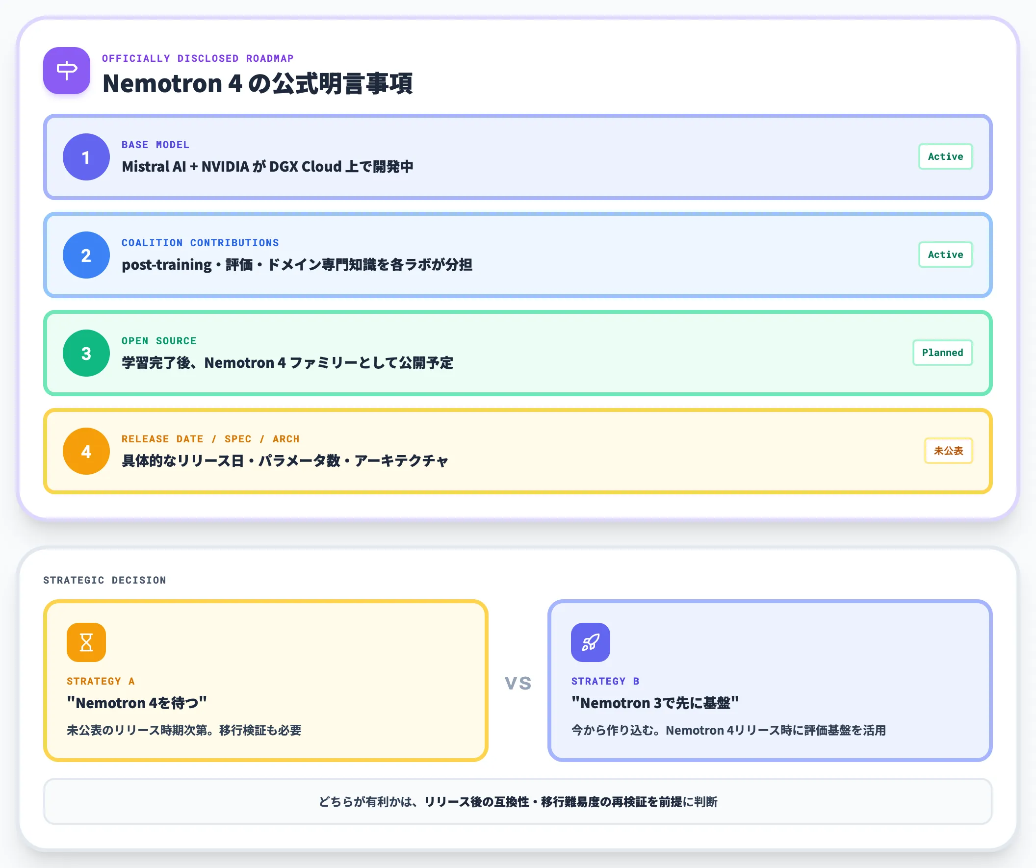This screenshot has width=1036, height=868.
Task: Click text "今から作り込む。Nemotron 4リリース時に評価基盤を活用"
Action: [x=728, y=730]
